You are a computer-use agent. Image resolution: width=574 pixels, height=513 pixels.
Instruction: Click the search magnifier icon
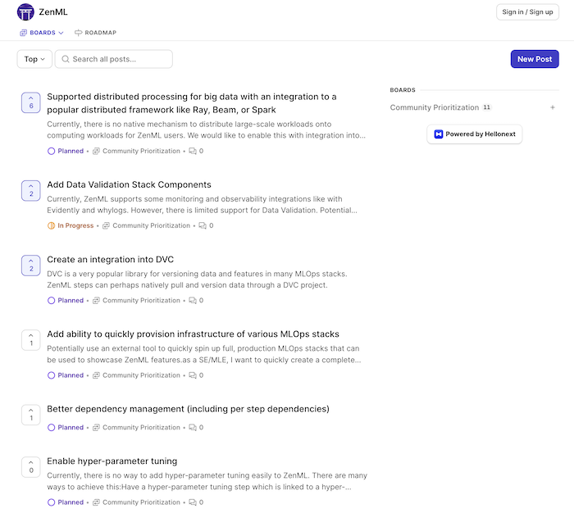tap(65, 59)
